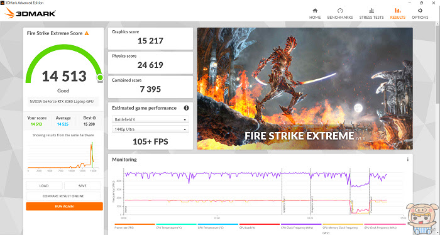Click the Fire Strike Extreme preview image
This screenshot has width=440, height=235.
[x=305, y=89]
